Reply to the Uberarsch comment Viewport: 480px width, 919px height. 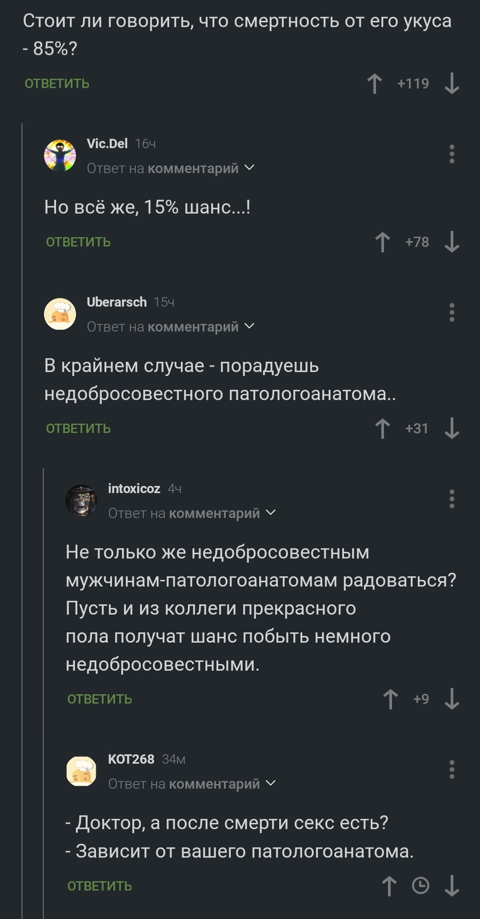78,429
